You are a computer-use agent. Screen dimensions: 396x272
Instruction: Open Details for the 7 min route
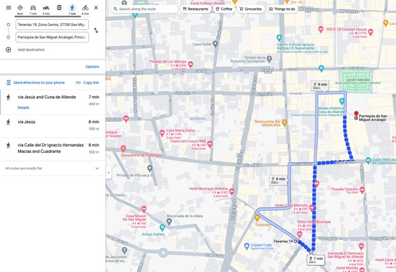[x=23, y=108]
